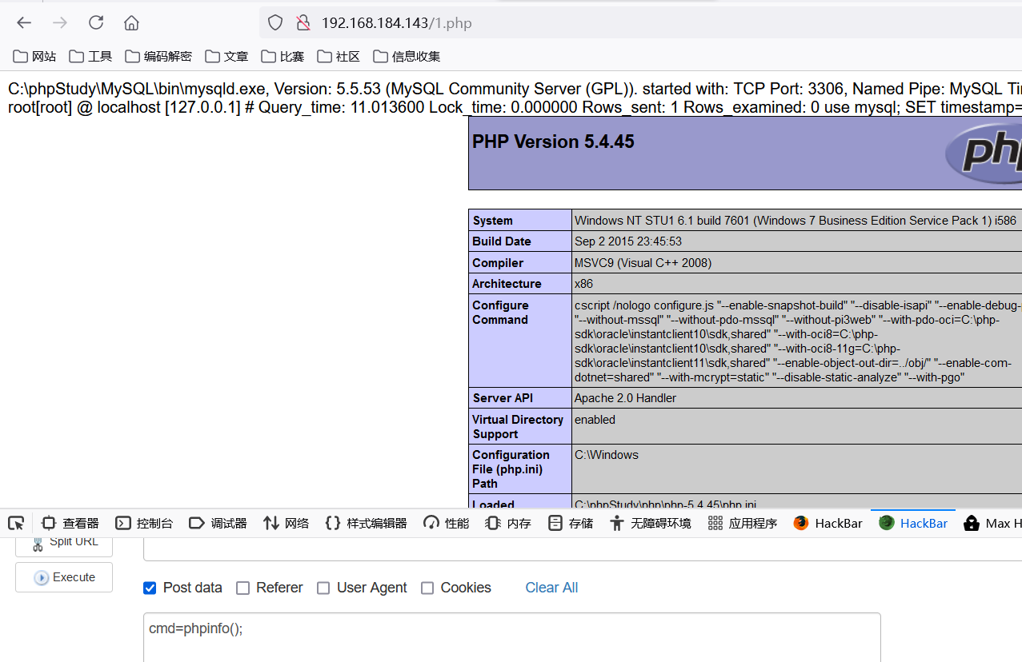Click into the Post data text area
Screen dimensions: 1022x662
[x=512, y=637]
